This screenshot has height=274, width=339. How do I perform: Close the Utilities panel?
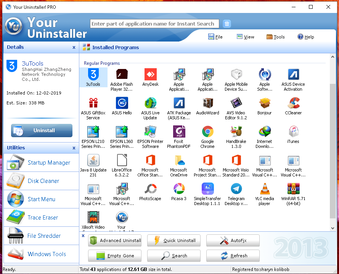pos(74,148)
